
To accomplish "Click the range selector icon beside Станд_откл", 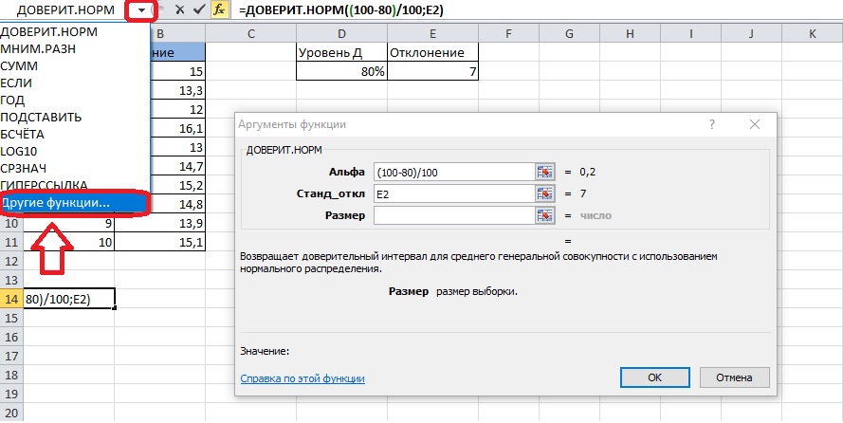I will [544, 193].
